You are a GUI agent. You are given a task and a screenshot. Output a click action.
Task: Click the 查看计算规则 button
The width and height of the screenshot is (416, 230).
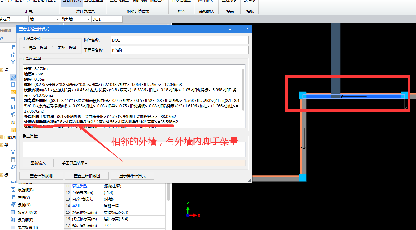[x=41, y=176]
